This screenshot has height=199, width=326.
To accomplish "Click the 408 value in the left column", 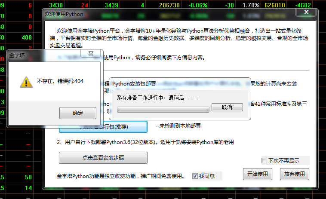I will point(27,37).
